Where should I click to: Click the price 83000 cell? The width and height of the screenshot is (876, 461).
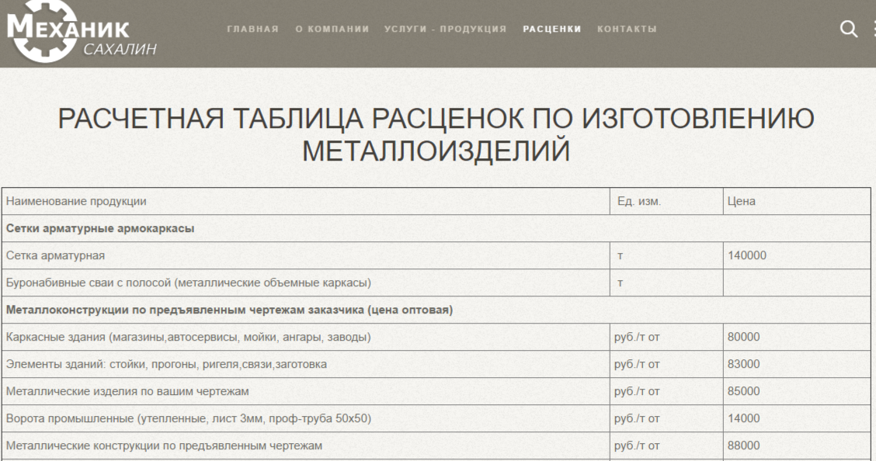click(x=797, y=365)
